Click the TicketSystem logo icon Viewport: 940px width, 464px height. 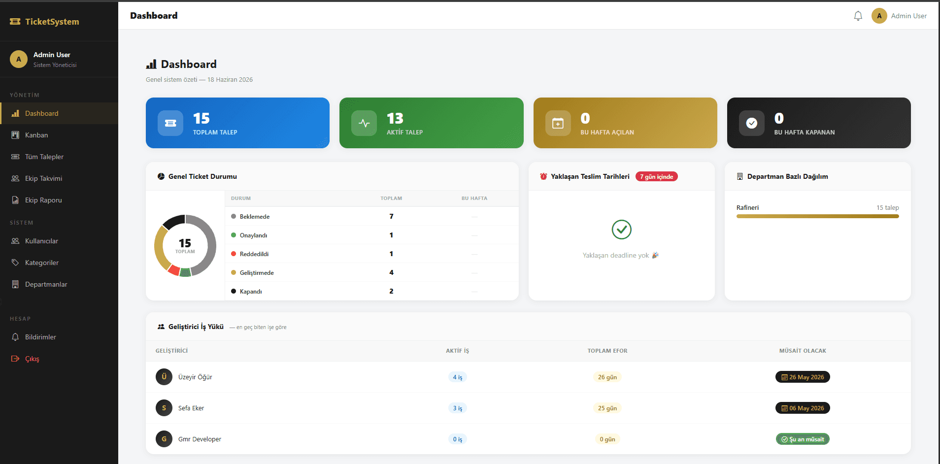pos(15,22)
